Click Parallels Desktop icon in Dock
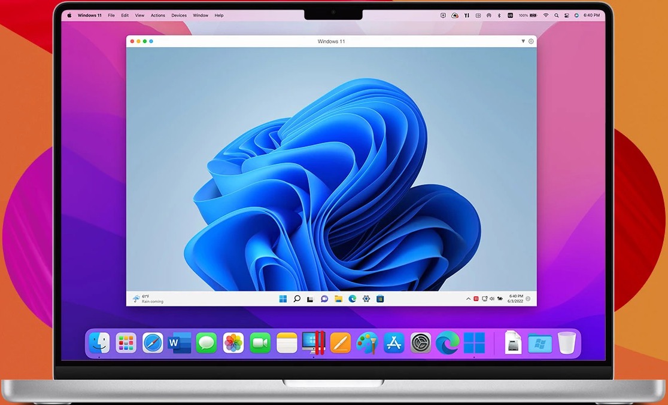Viewport: 668px width, 405px height. pyautogui.click(x=314, y=343)
